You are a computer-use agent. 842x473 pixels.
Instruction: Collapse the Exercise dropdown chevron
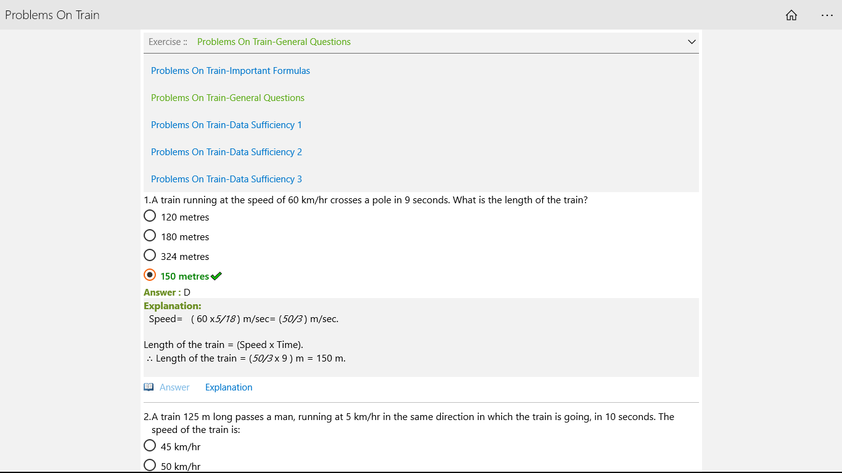pos(692,42)
